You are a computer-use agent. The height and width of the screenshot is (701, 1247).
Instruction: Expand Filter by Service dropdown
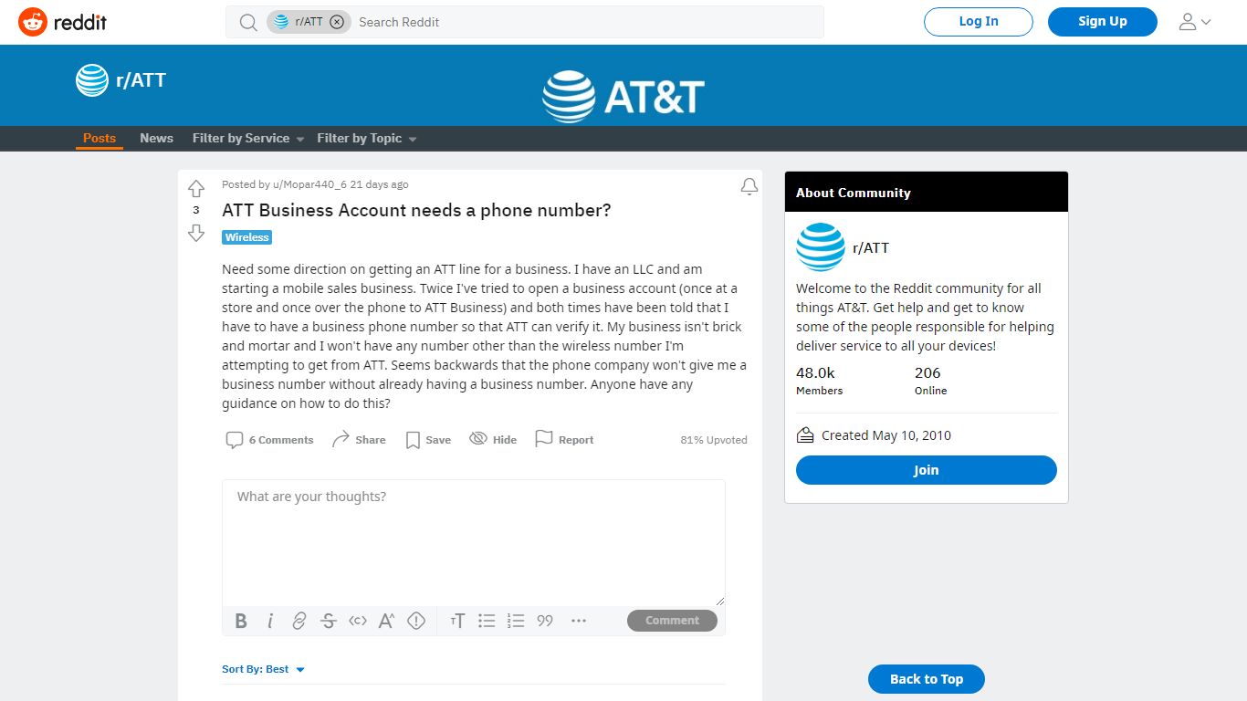248,139
